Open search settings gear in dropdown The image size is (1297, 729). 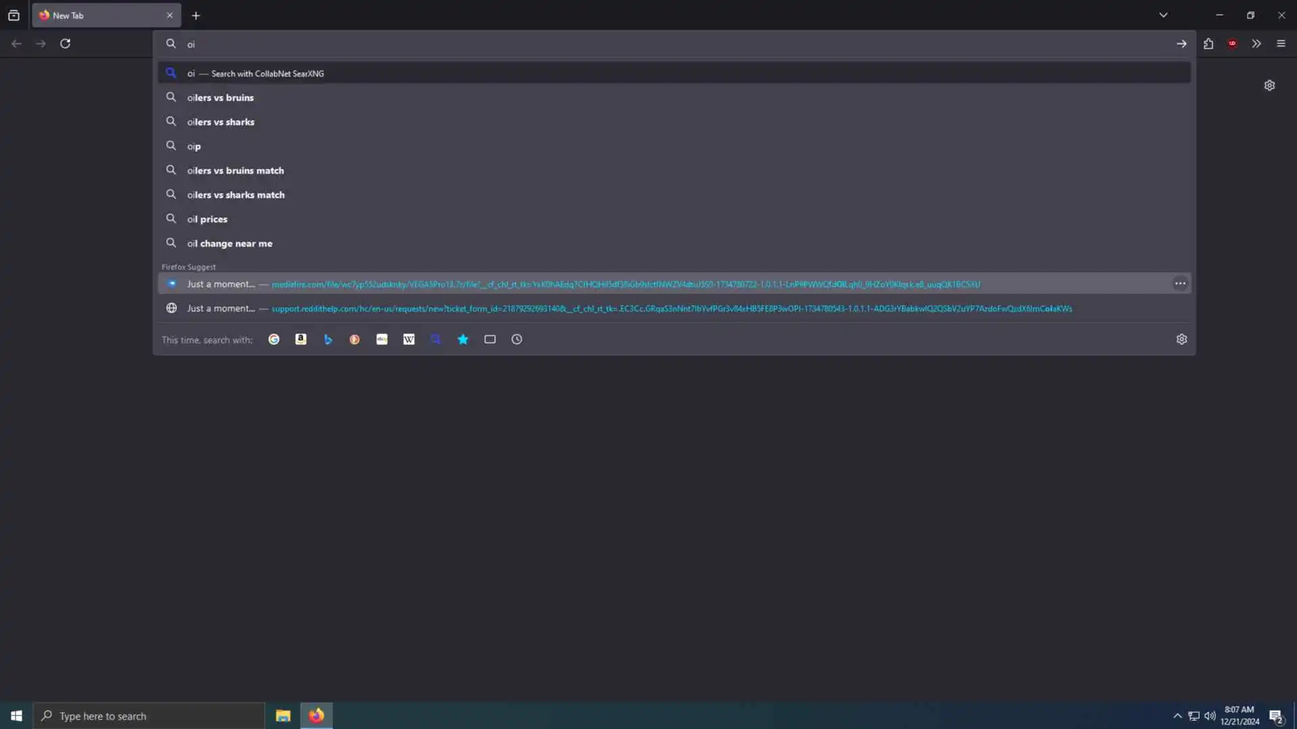pos(1181,340)
